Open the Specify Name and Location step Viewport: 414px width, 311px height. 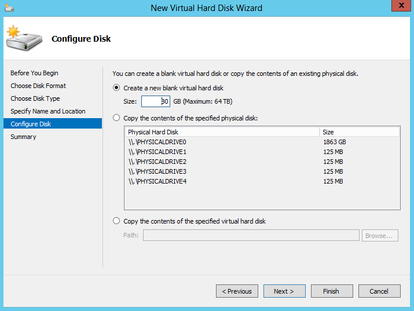coord(48,111)
